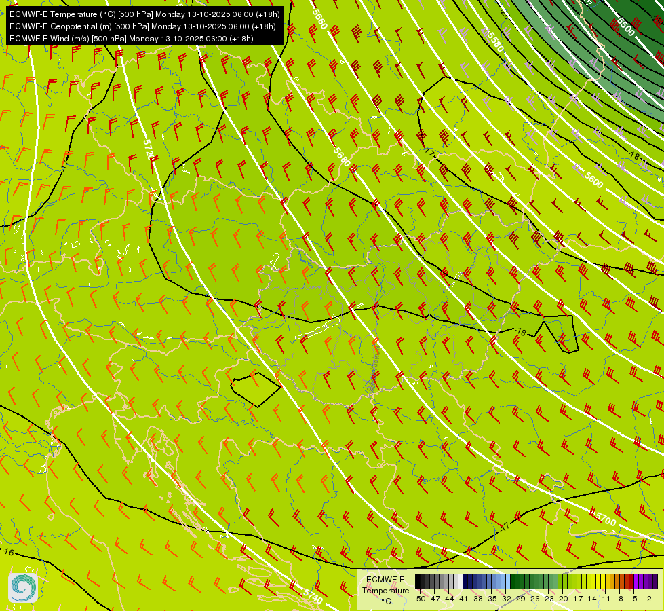664x611 pixels.
Task: Click the dark green -29 legend swatch
Action: click(x=522, y=581)
